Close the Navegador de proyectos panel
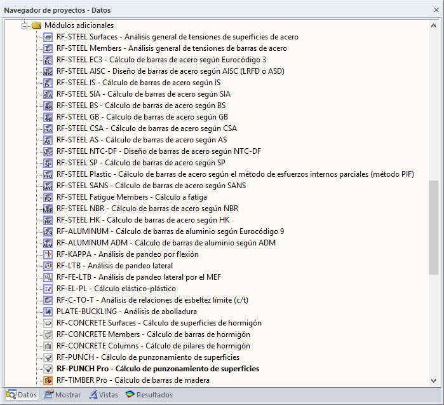The width and height of the screenshot is (444, 405). coord(436,10)
